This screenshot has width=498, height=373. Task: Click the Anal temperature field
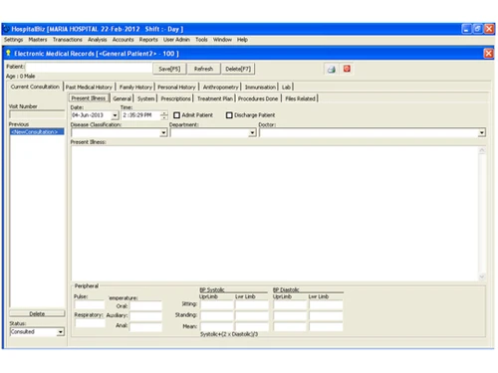pos(146,327)
